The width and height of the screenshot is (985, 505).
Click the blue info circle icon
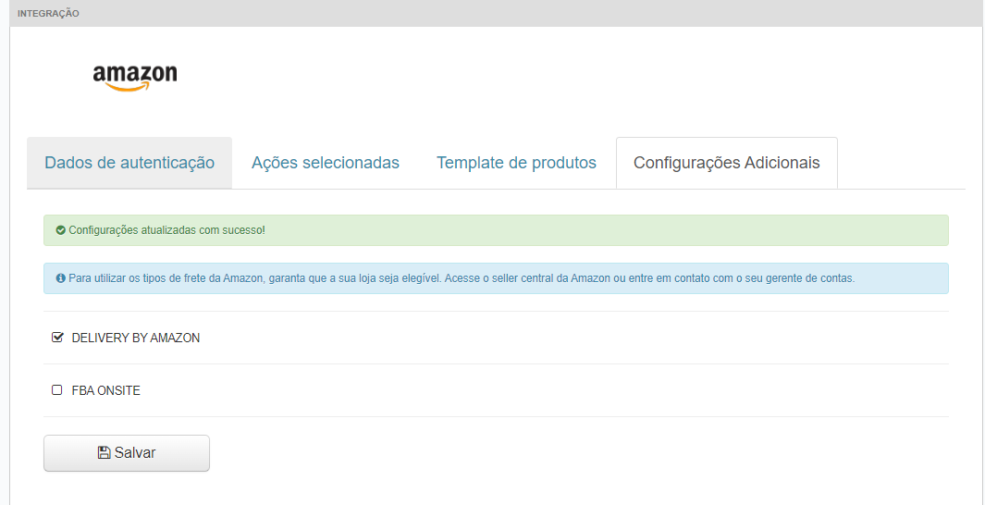61,278
